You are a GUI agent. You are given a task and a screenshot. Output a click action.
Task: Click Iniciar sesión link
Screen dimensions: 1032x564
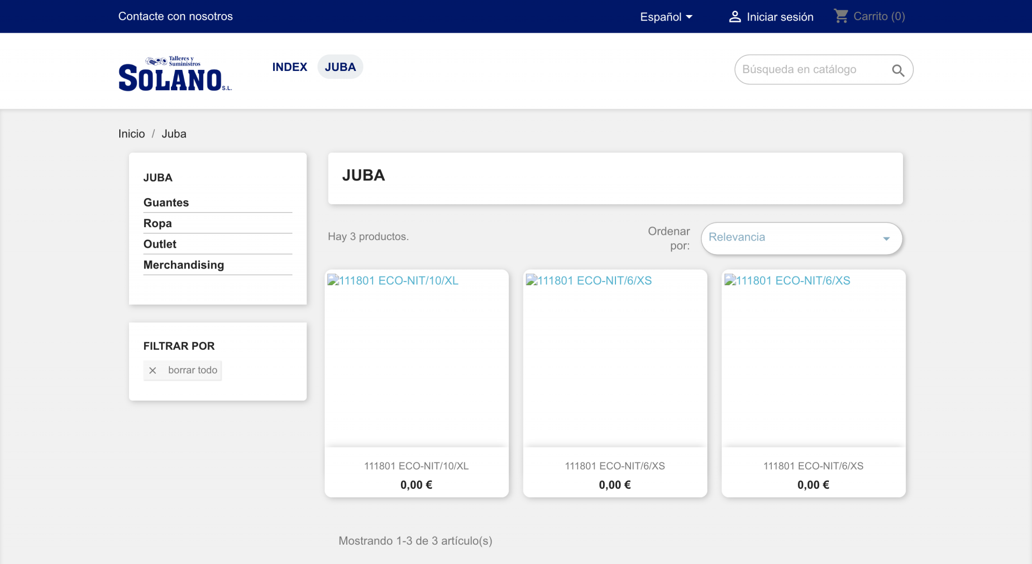[780, 17]
